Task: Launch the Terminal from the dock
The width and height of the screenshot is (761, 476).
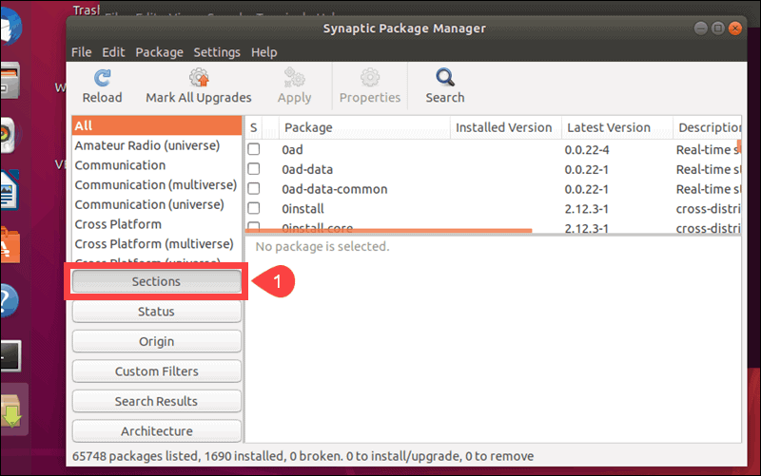Action: (10, 355)
